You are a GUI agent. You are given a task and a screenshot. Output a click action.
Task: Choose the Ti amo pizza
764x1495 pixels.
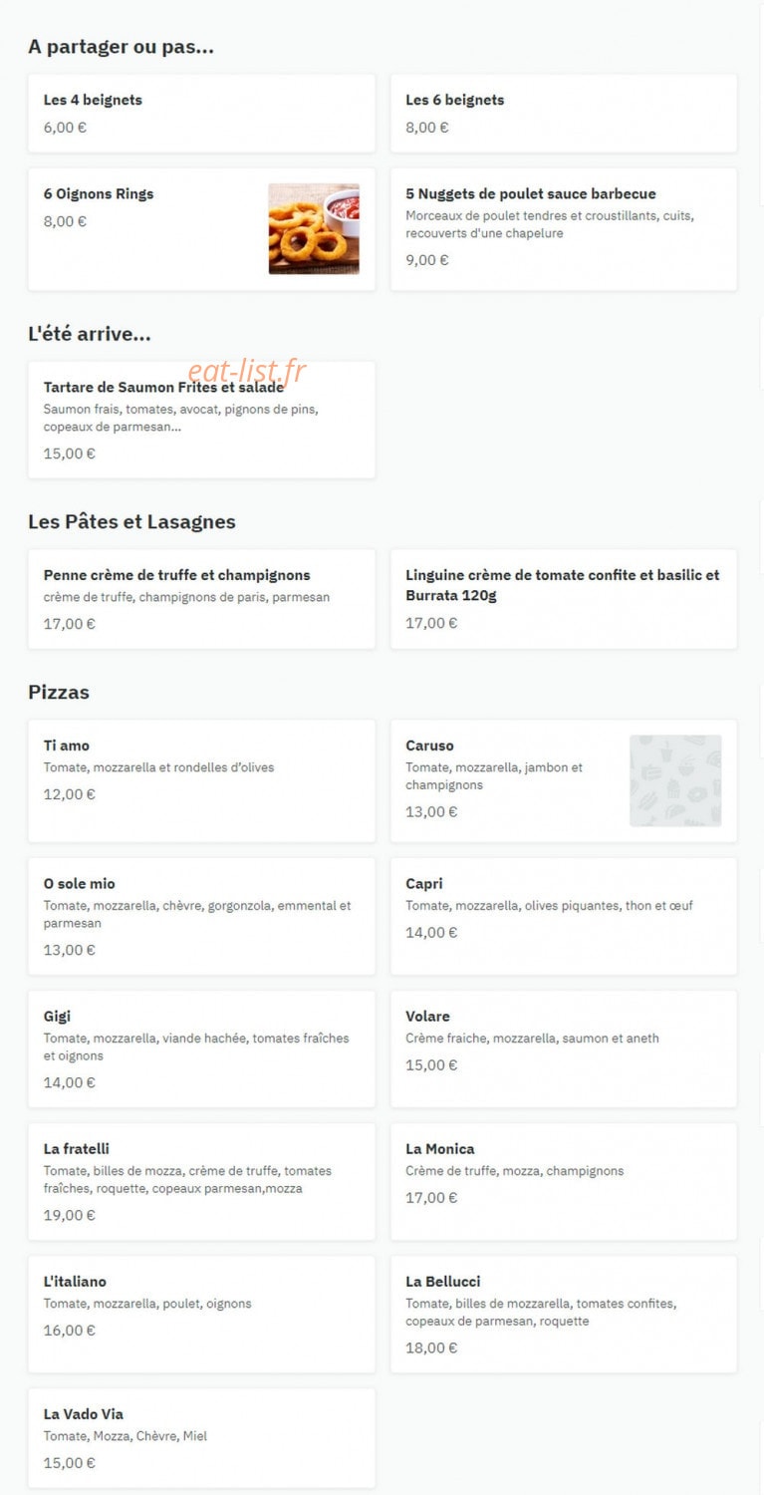point(201,780)
